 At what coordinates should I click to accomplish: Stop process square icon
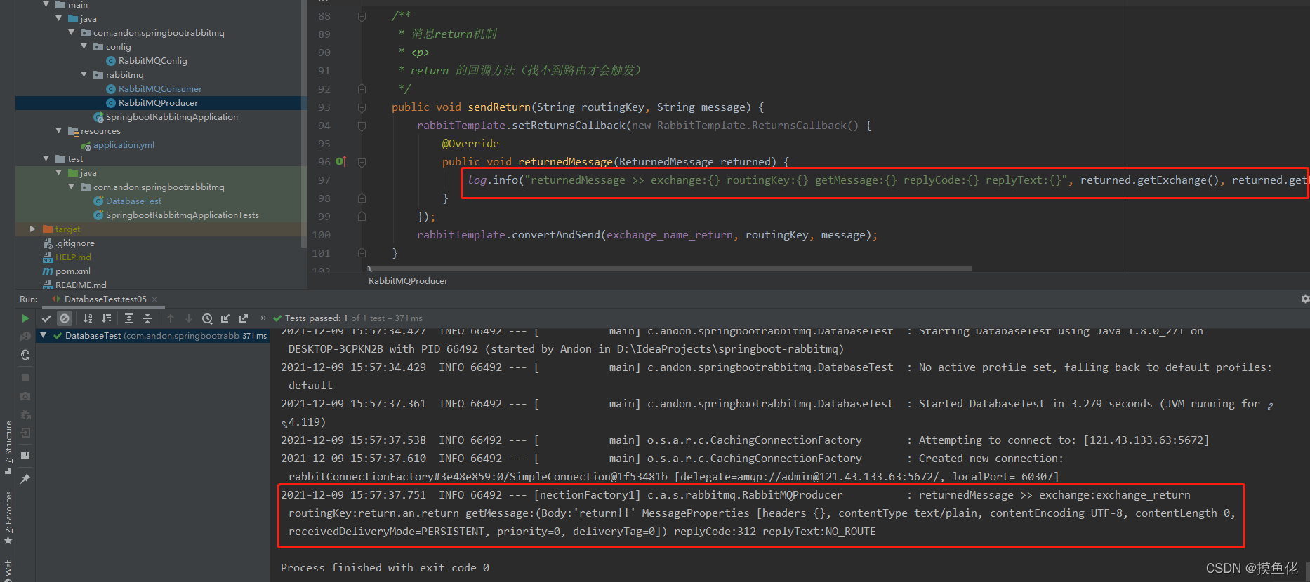point(25,378)
